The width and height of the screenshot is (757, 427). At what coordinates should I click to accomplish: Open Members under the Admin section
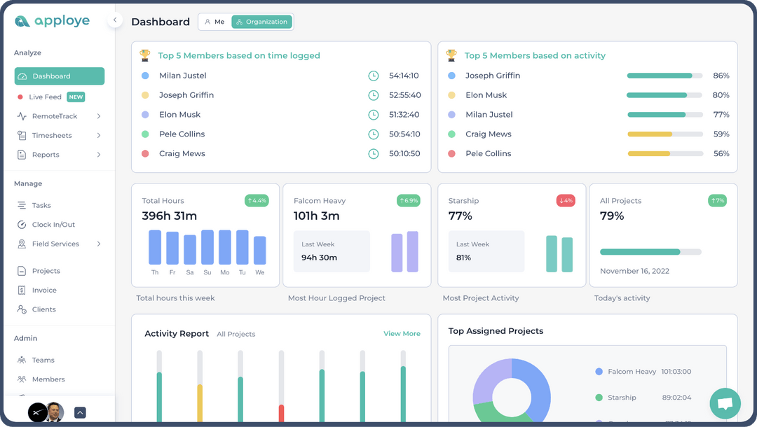tap(23, 379)
